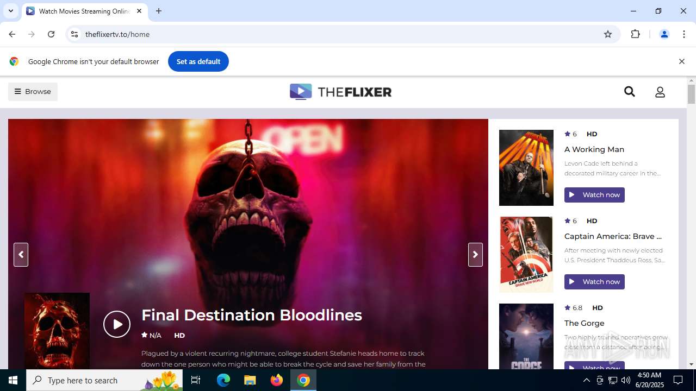Image resolution: width=696 pixels, height=391 pixels.
Task: Open Firefox from taskbar
Action: click(277, 380)
